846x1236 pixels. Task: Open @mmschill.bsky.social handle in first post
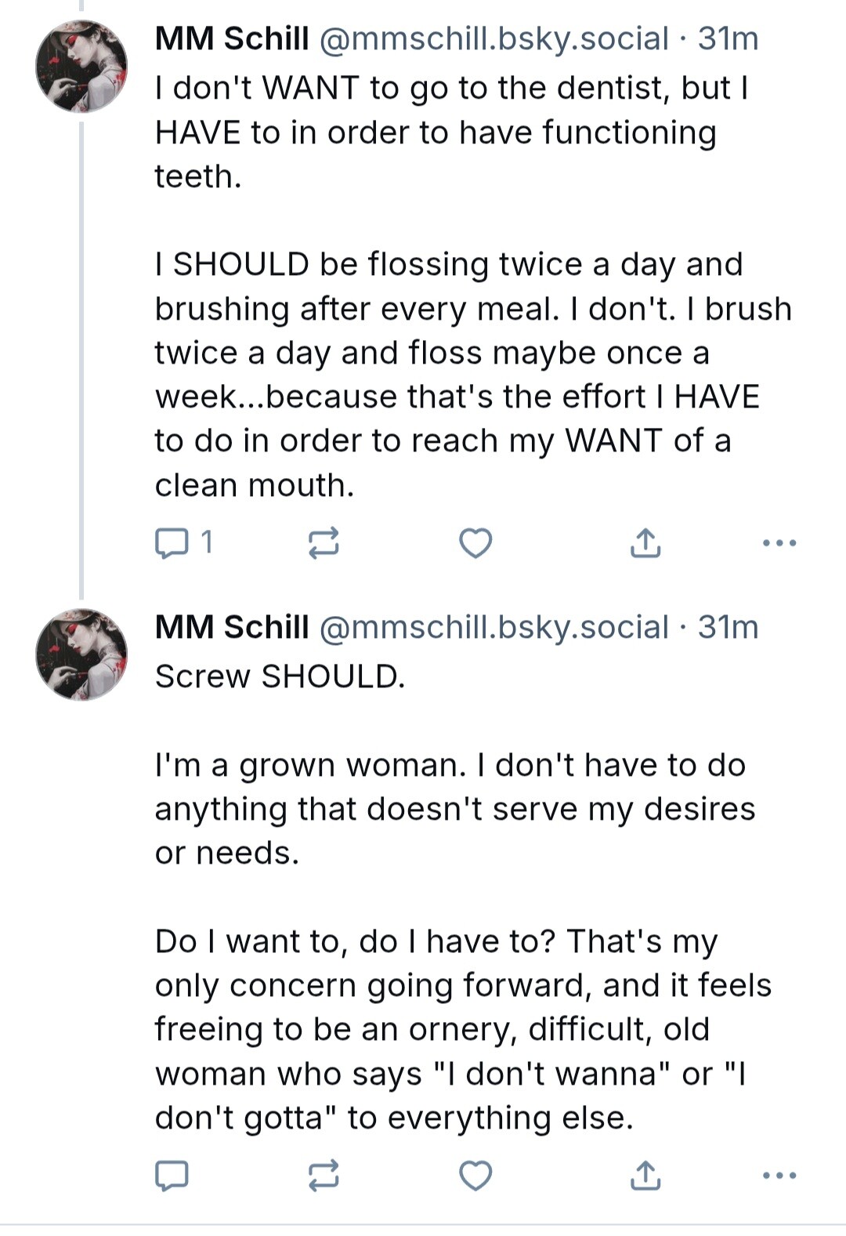493,38
